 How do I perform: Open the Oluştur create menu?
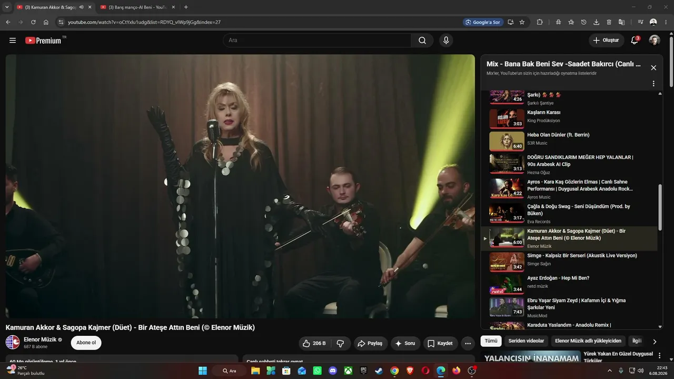click(x=606, y=41)
